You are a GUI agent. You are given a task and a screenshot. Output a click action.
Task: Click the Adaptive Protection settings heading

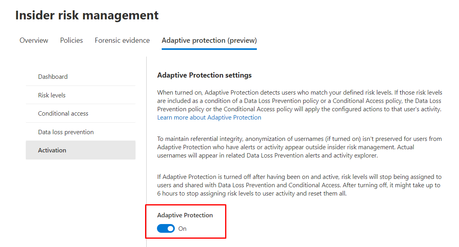pyautogui.click(x=204, y=75)
